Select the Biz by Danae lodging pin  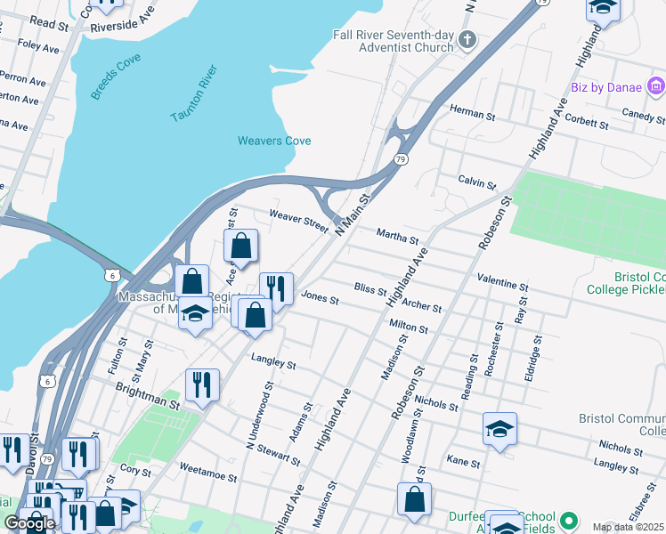tap(656, 86)
